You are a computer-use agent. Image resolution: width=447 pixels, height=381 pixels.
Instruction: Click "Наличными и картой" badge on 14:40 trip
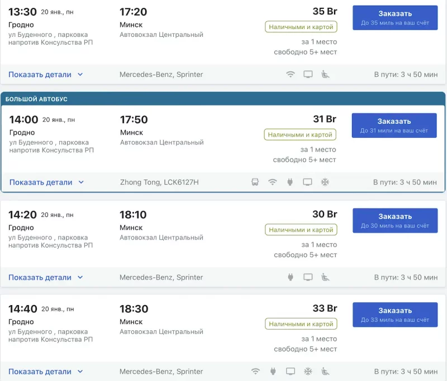click(301, 324)
